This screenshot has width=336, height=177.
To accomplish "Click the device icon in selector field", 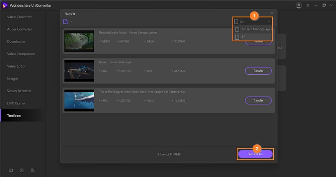I will tap(236, 22).
